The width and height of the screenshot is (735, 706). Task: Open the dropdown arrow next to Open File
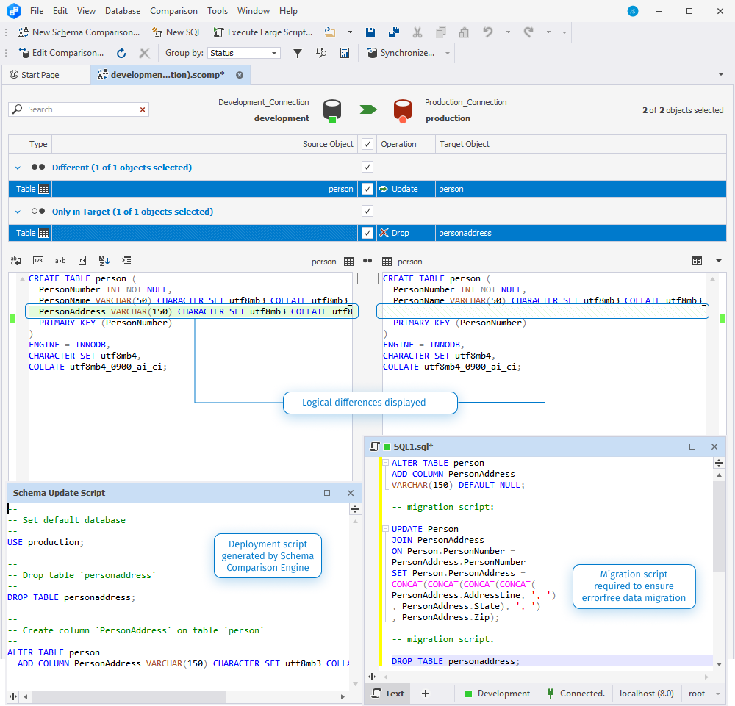tap(350, 32)
